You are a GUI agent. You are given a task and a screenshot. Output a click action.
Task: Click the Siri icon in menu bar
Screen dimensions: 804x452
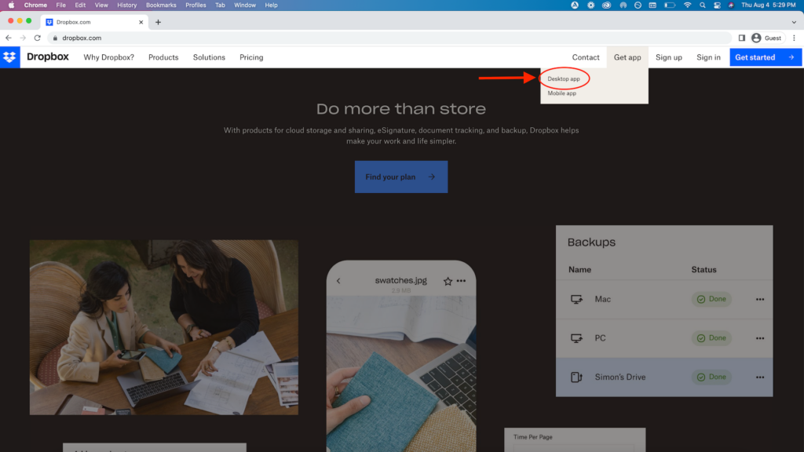(731, 5)
